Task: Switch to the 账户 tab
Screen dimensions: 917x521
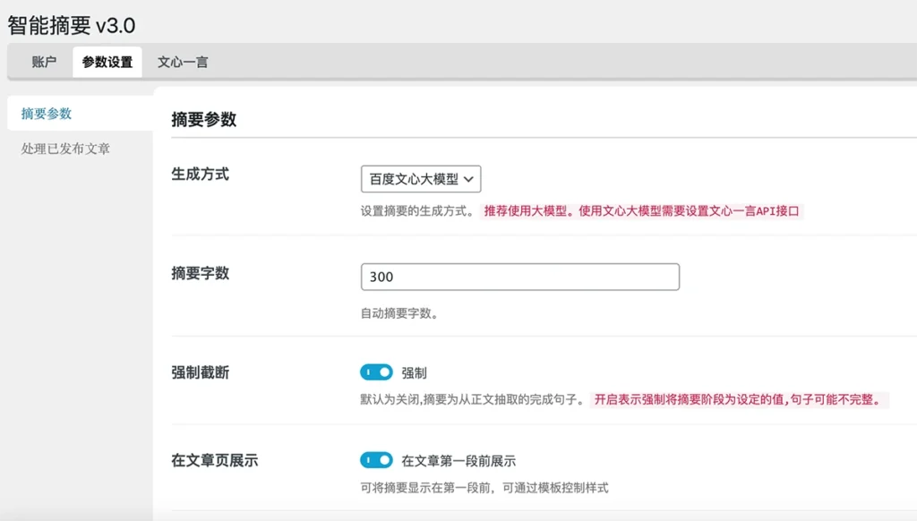Action: 44,62
